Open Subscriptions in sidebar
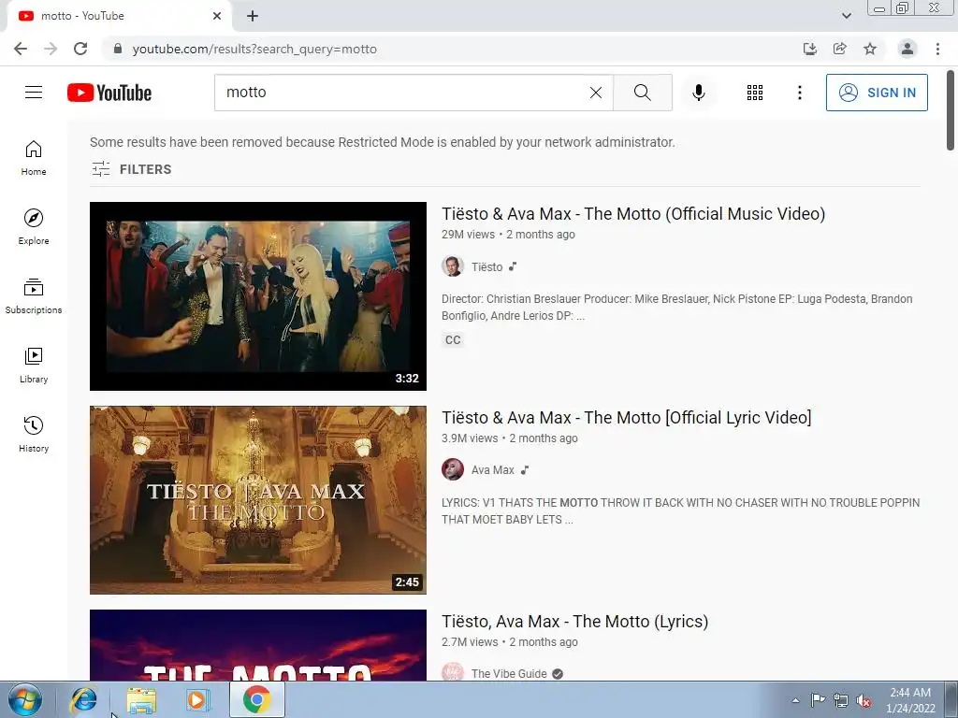This screenshot has height=718, width=958. (x=34, y=296)
